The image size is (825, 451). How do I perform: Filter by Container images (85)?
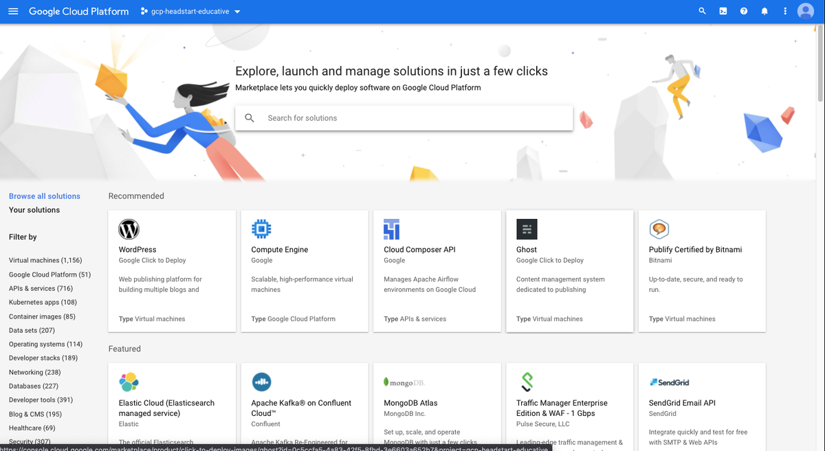(42, 316)
